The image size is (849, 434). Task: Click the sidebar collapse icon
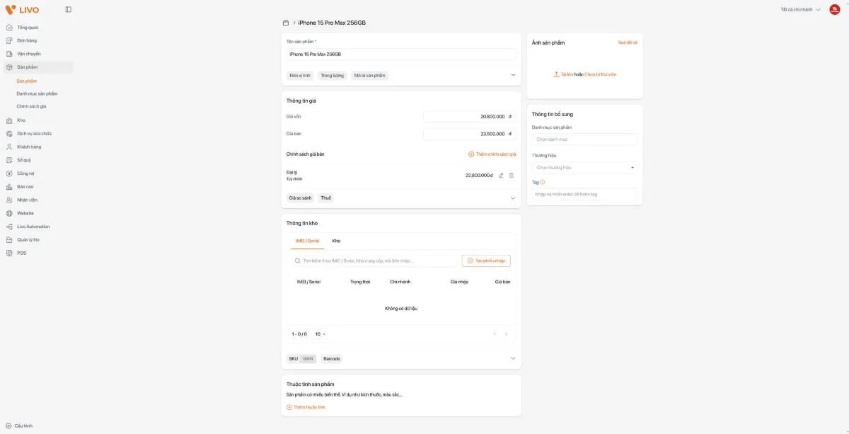click(x=68, y=9)
